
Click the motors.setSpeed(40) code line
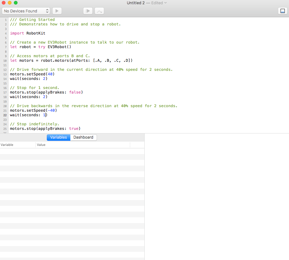pyautogui.click(x=32, y=74)
